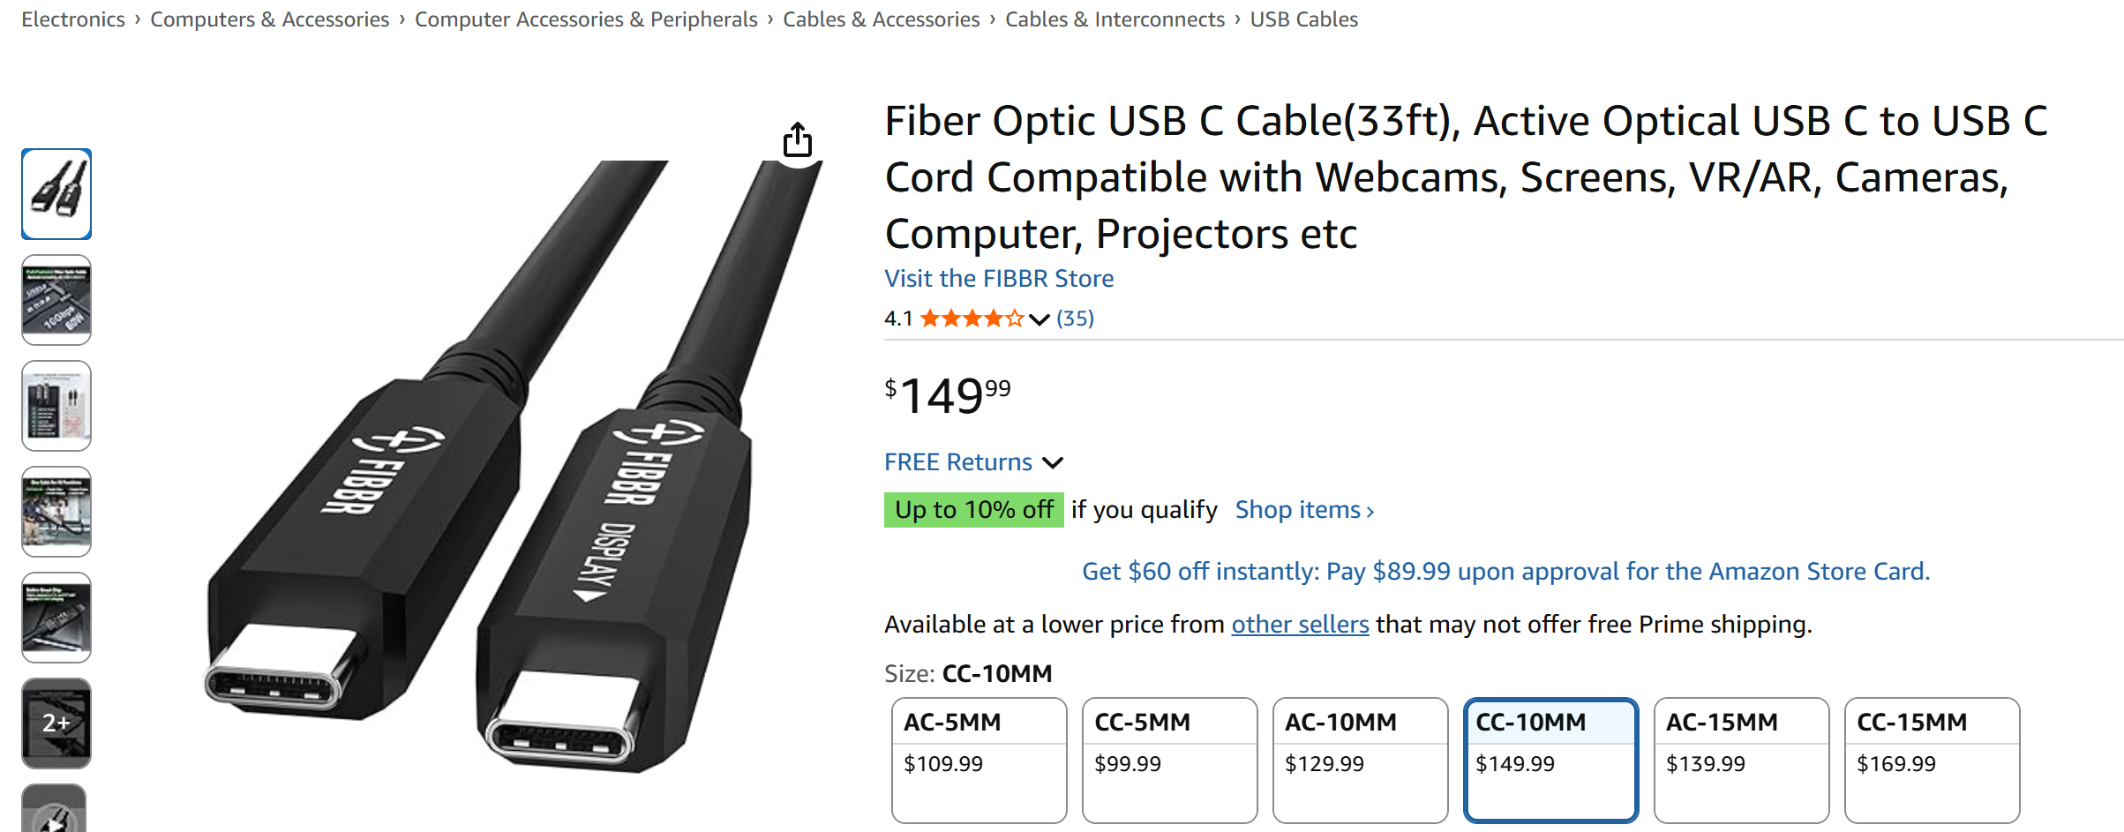Open the star rating popover chevron
The image size is (2124, 832).
(1039, 319)
